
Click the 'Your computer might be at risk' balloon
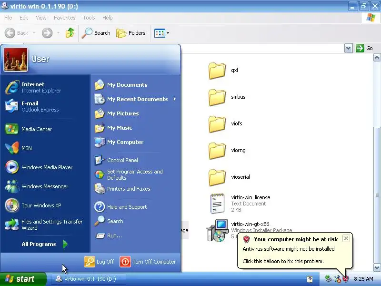pos(295,251)
